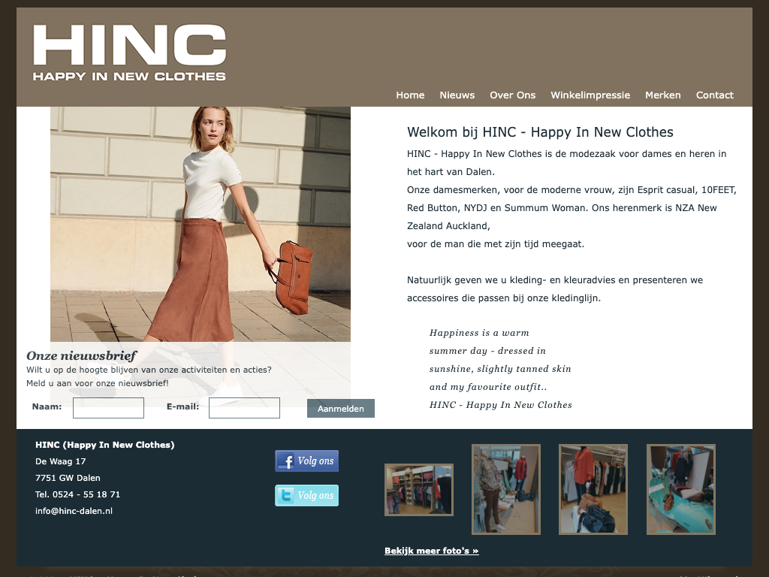Navigate to the Contact page
The height and width of the screenshot is (577, 769).
click(714, 95)
